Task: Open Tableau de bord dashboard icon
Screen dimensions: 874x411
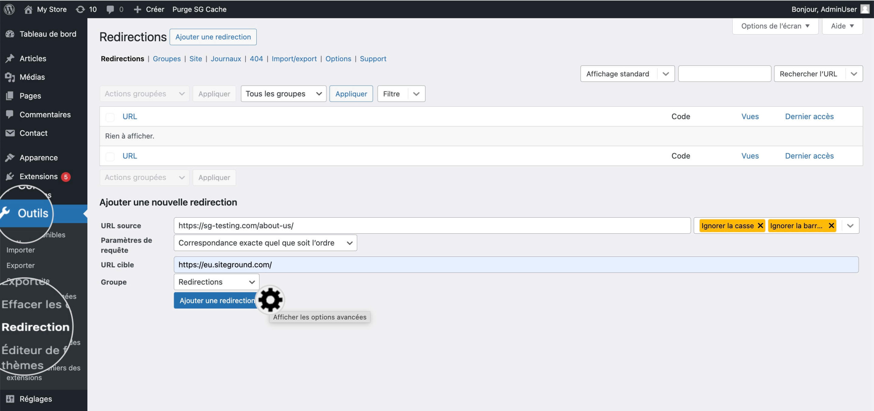Action: tap(10, 34)
